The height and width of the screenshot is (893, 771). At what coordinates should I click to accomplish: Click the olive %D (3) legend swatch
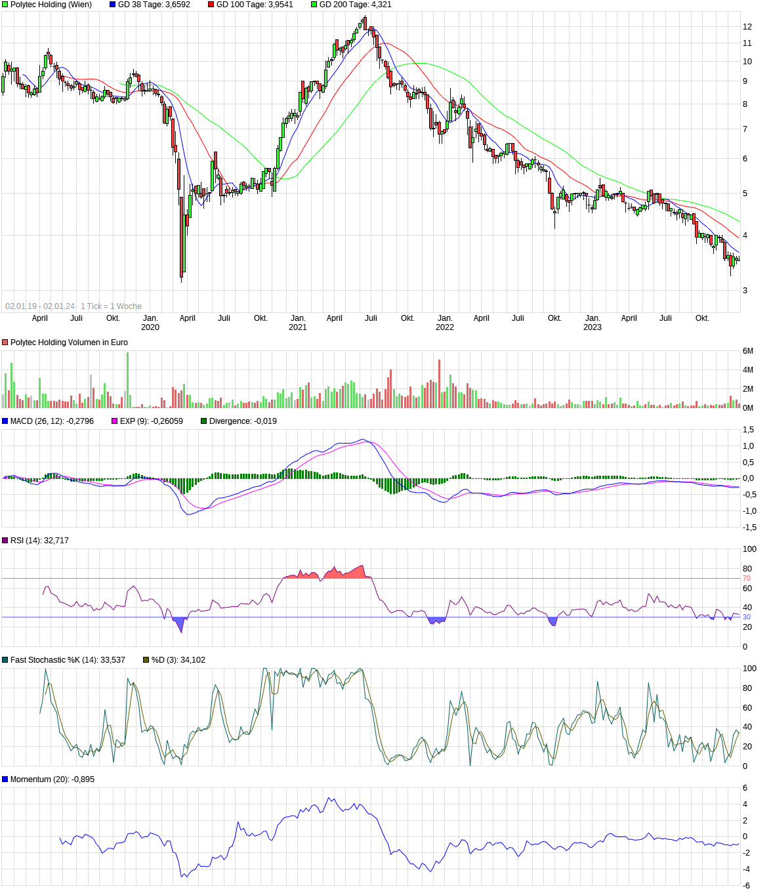146,660
